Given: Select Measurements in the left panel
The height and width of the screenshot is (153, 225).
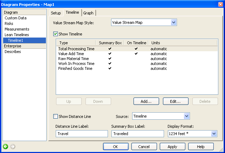Looking at the screenshot, I should (17, 29).
